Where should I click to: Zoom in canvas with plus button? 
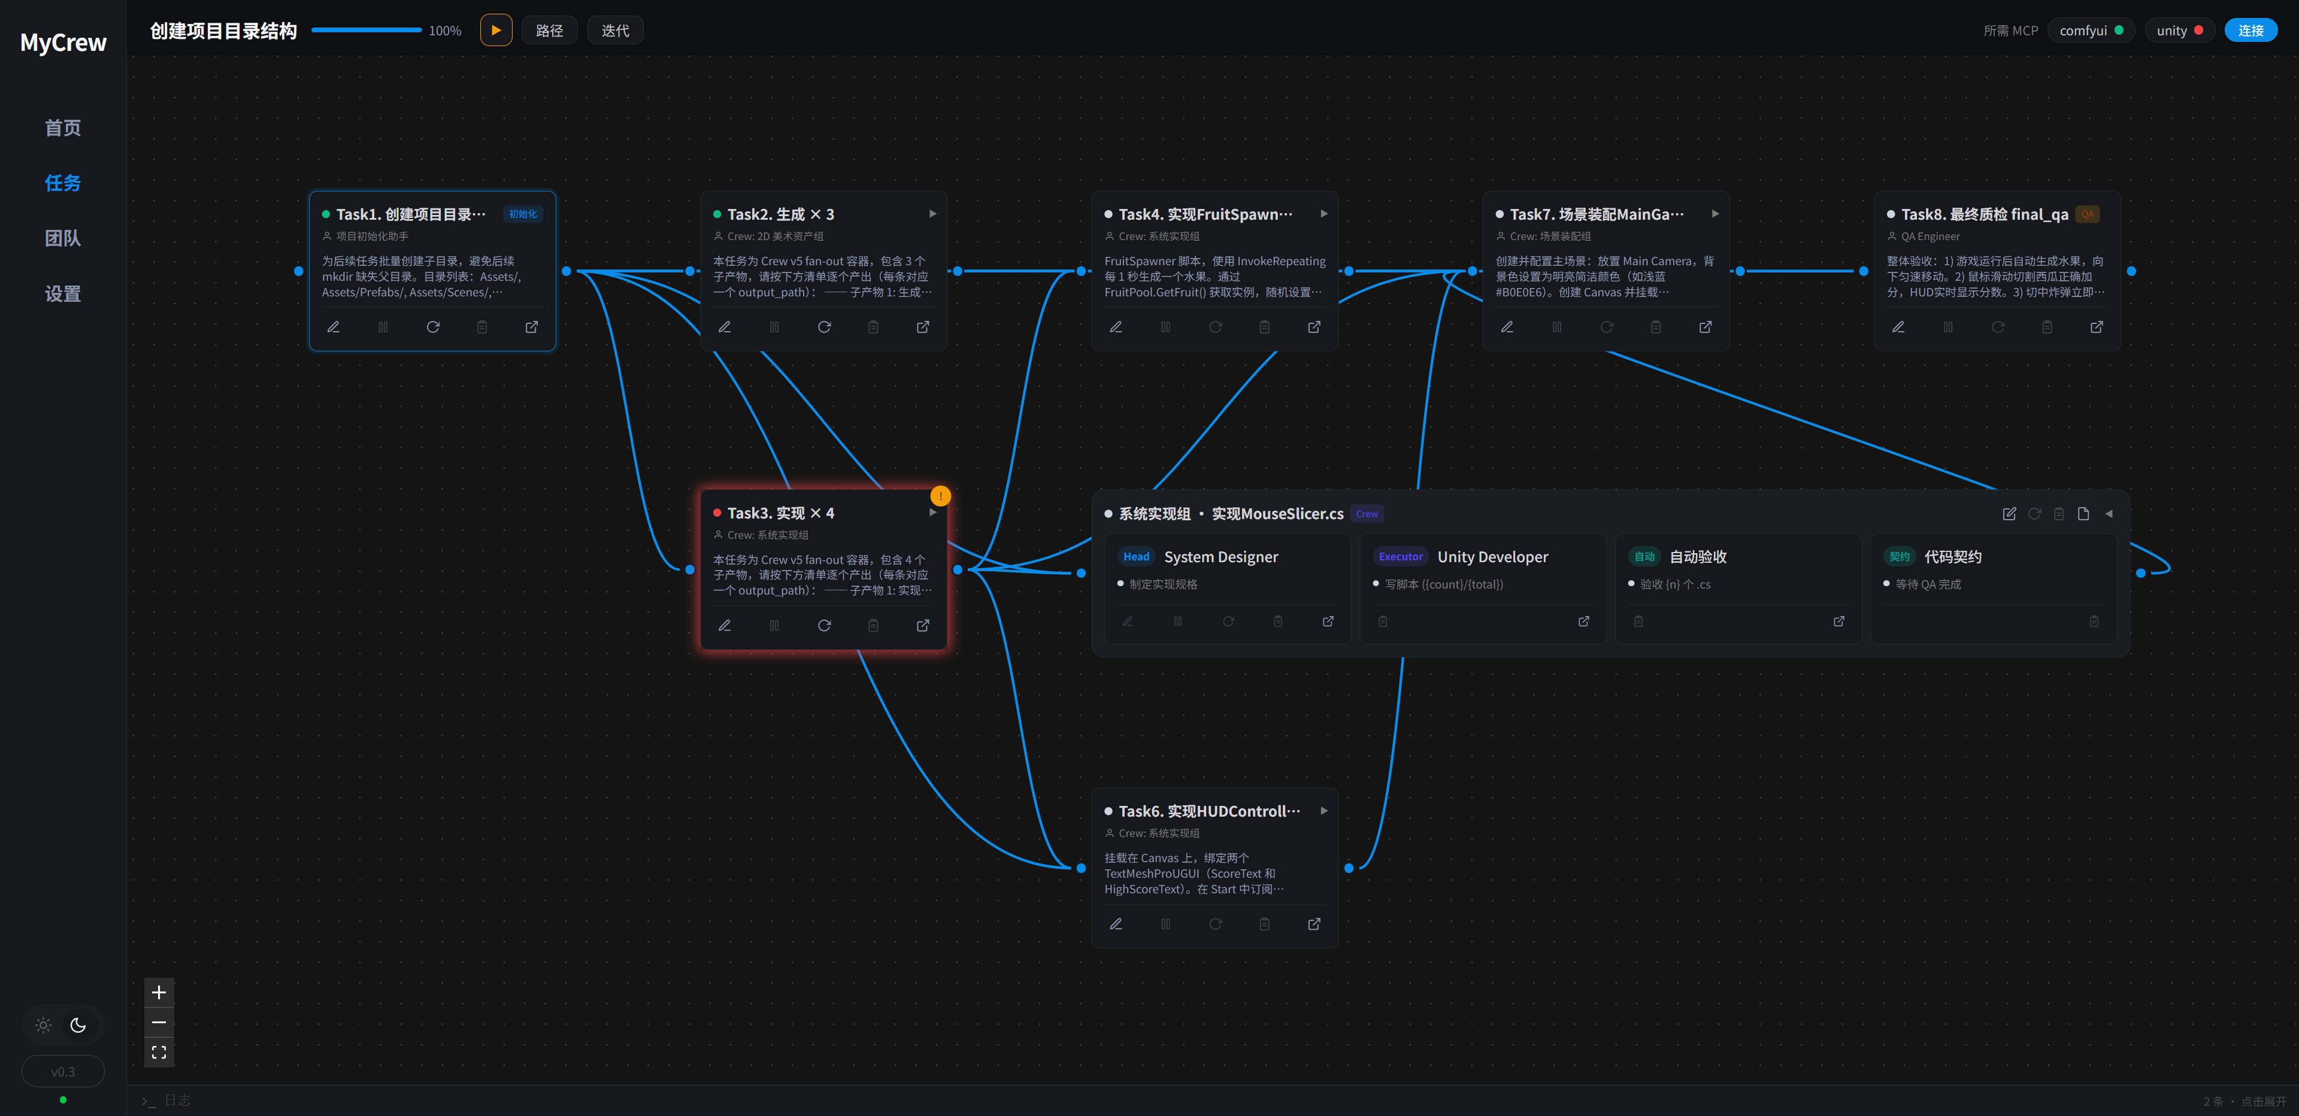159,993
